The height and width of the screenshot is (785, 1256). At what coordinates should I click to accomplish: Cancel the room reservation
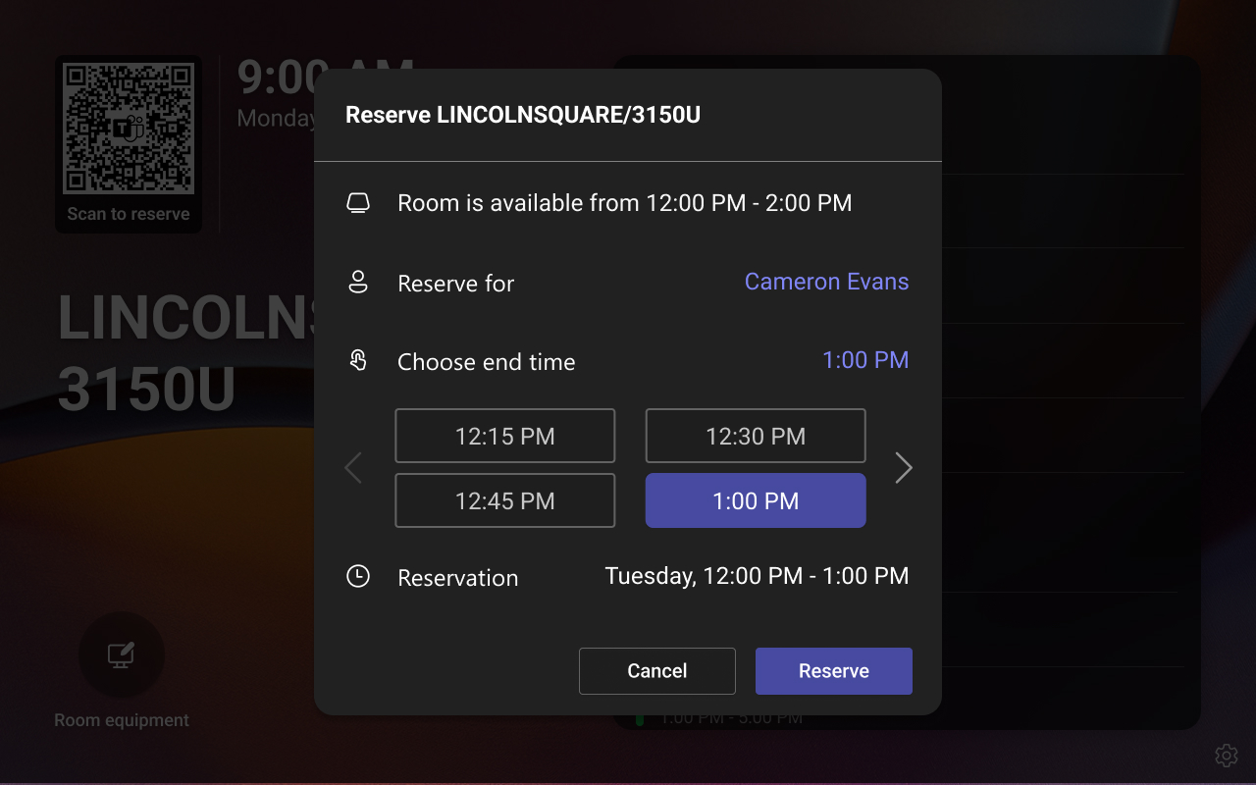pos(656,670)
